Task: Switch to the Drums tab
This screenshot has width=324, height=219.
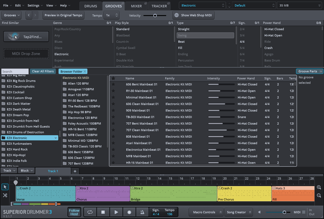Action: (x=91, y=6)
